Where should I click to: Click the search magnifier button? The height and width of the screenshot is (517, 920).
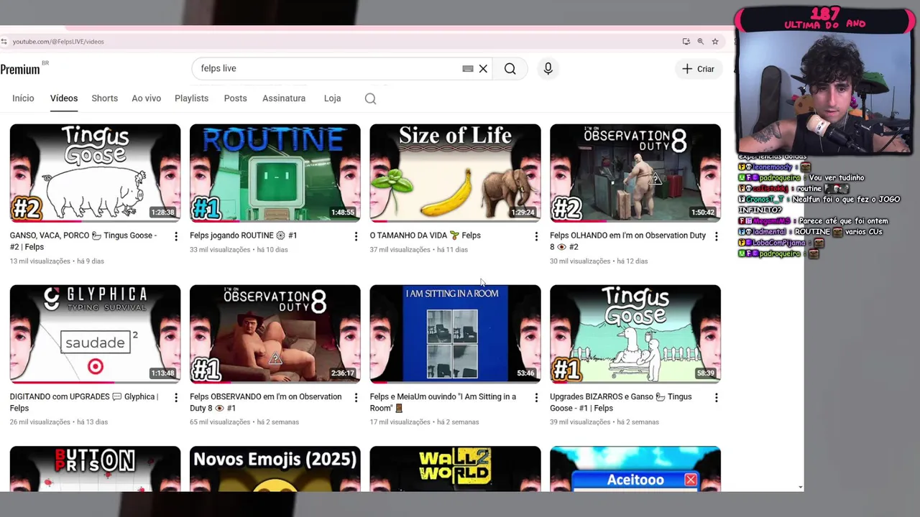point(510,69)
